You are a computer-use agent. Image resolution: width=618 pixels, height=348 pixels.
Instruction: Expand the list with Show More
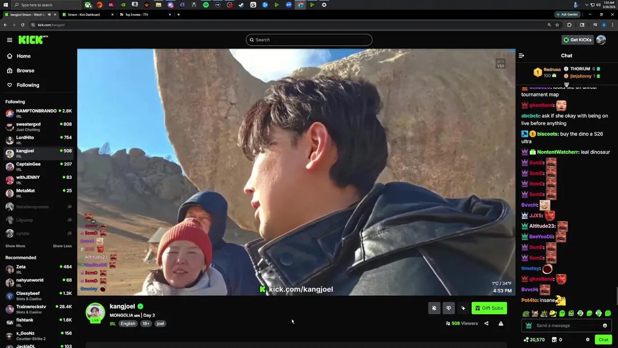point(15,246)
